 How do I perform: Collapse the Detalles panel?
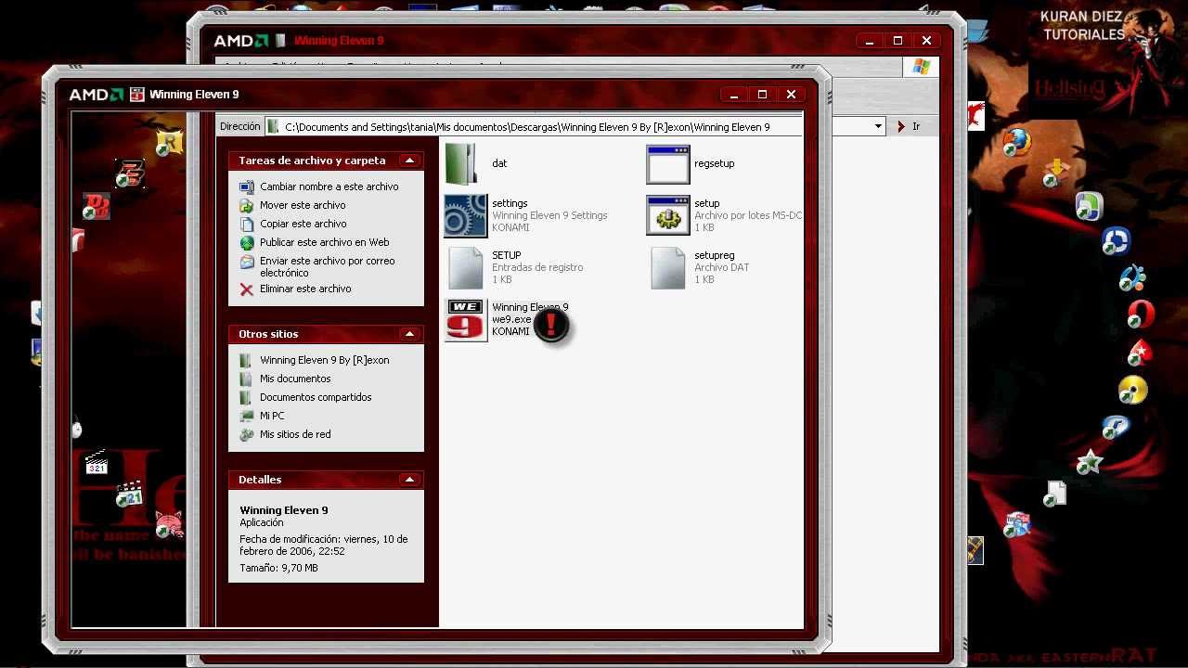click(x=409, y=480)
